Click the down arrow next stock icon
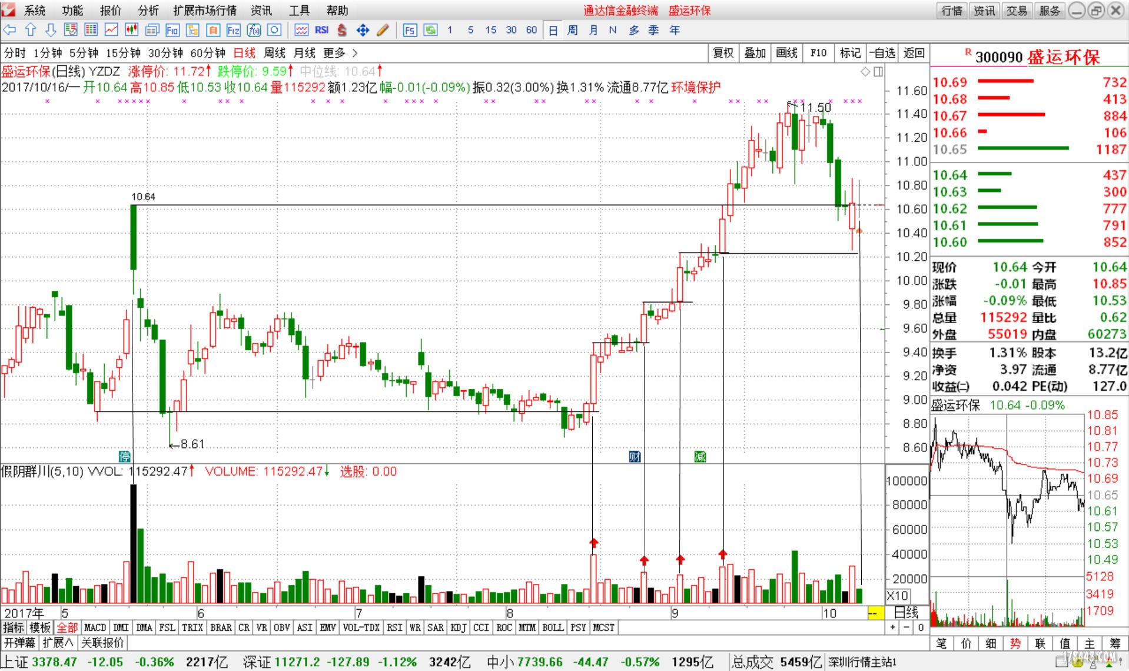Screen dimensions: 1129x671 pos(51,30)
